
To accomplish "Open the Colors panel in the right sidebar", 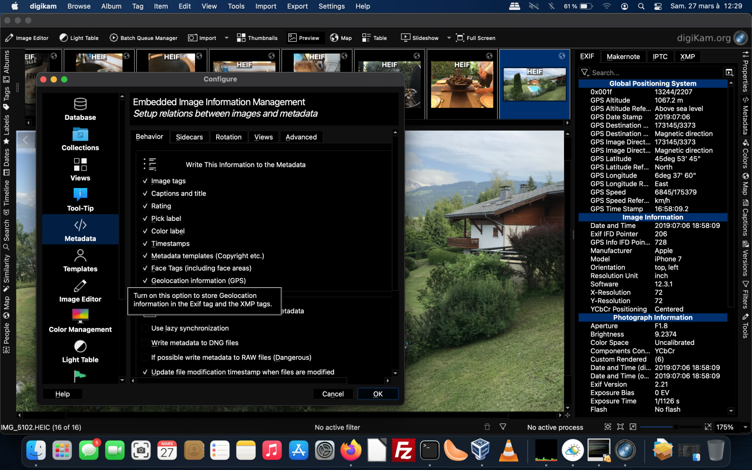I will pos(745,160).
